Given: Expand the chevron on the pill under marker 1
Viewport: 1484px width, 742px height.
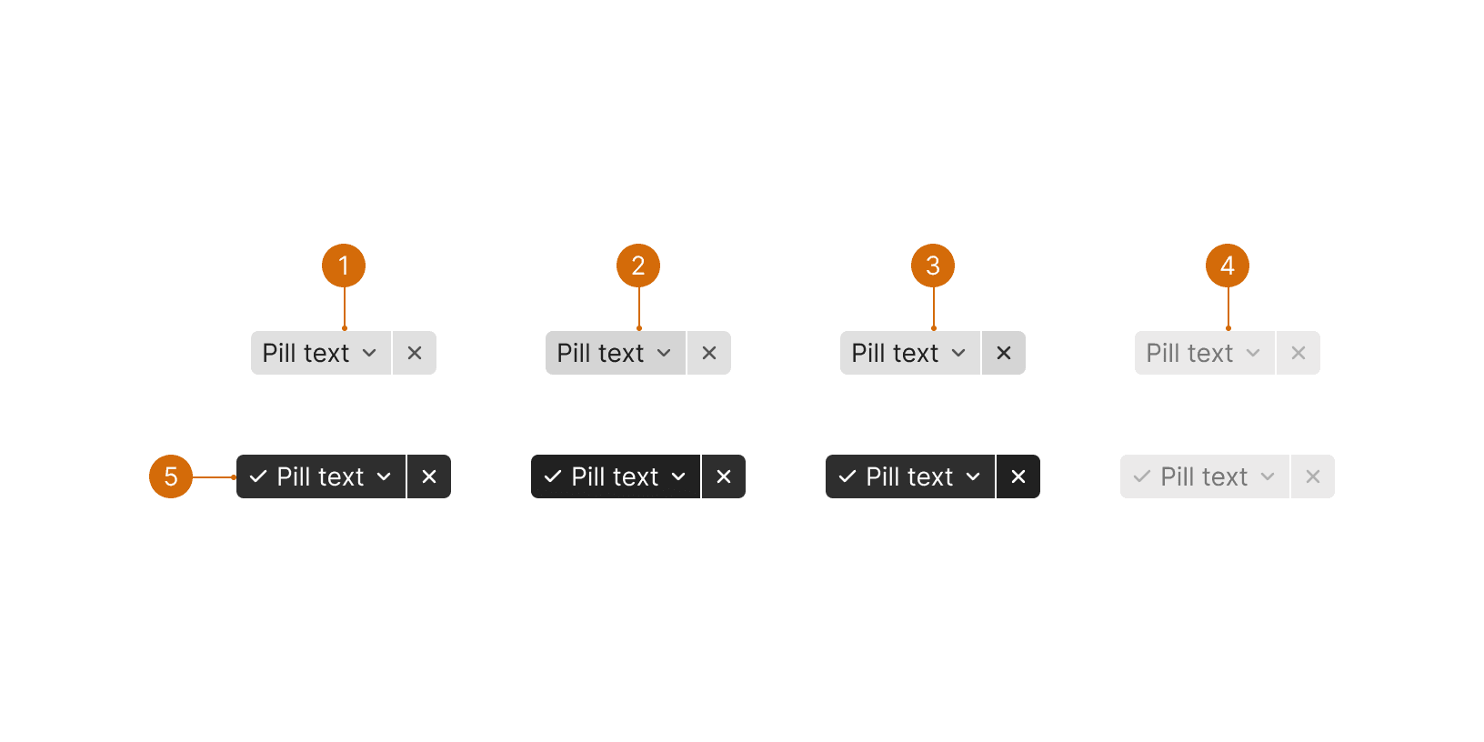Looking at the screenshot, I should pos(369,353).
